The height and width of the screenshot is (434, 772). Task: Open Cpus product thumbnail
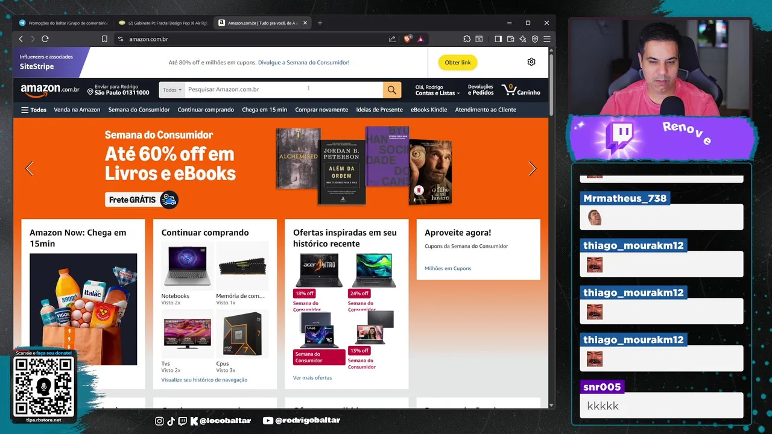click(x=242, y=335)
